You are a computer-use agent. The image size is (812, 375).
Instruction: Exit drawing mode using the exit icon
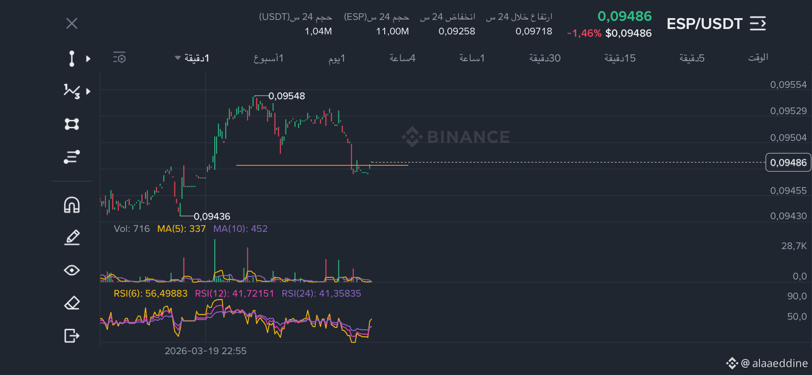72,336
